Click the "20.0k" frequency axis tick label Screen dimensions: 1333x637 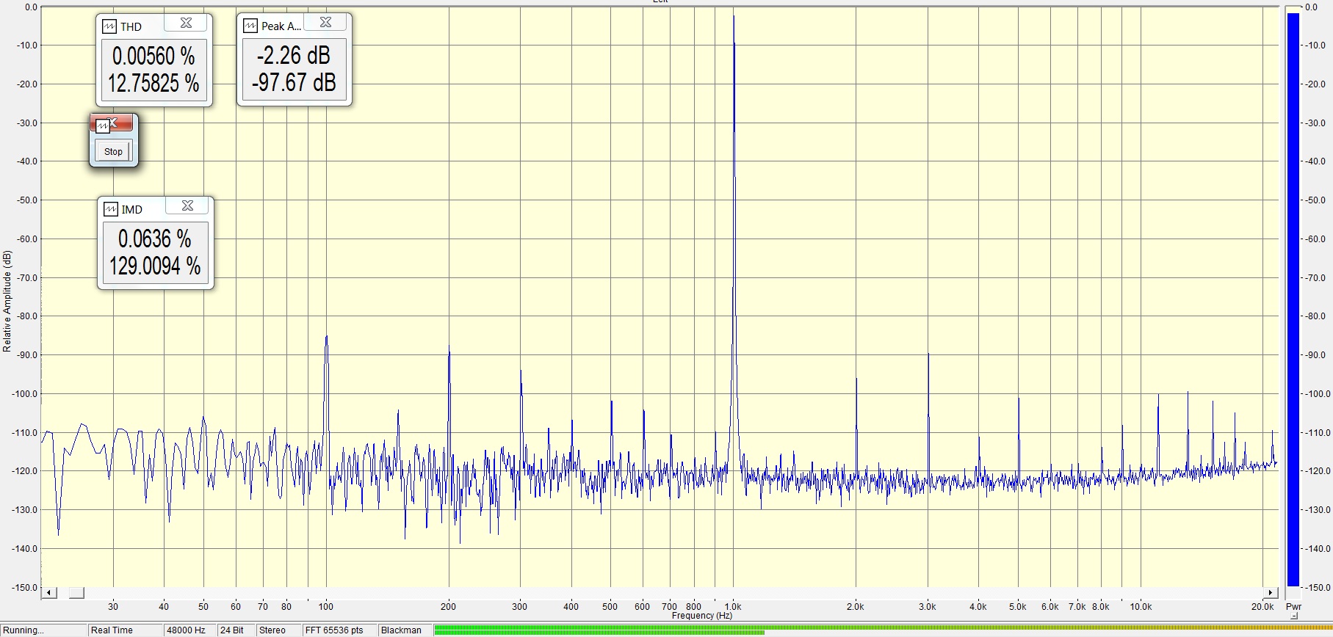1262,607
